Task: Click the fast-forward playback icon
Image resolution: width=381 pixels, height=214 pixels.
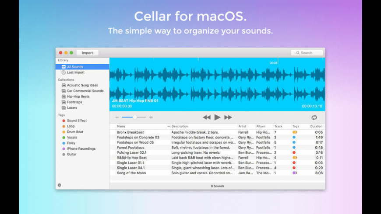Action: click(x=228, y=117)
